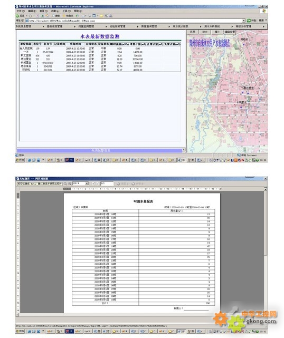
Task: Click the address bar URL field
Action: coord(135,21)
